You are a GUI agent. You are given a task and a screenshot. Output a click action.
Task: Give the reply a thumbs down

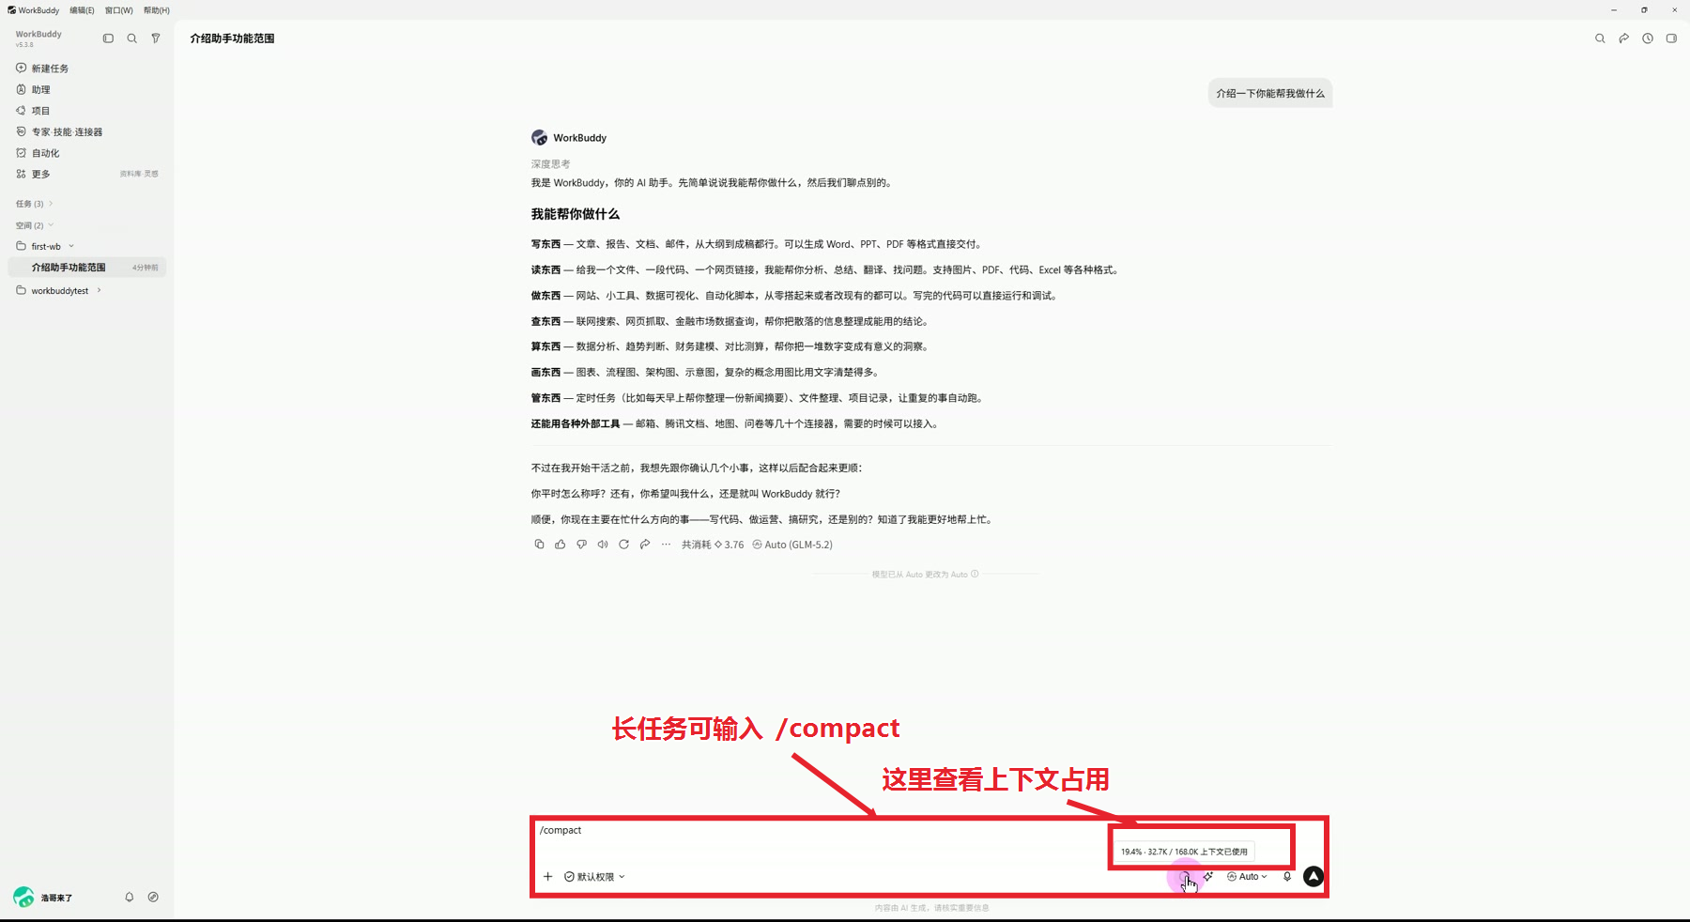(581, 545)
